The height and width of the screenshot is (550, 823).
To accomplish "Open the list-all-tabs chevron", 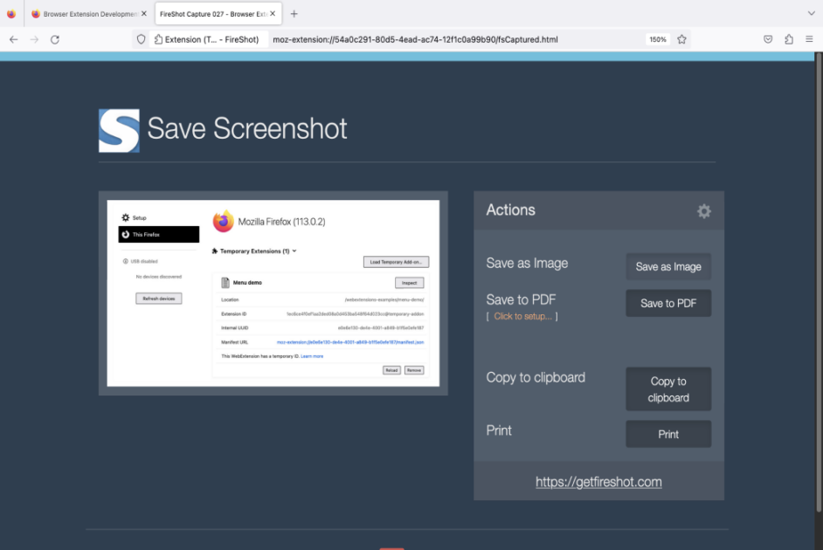I will point(810,13).
